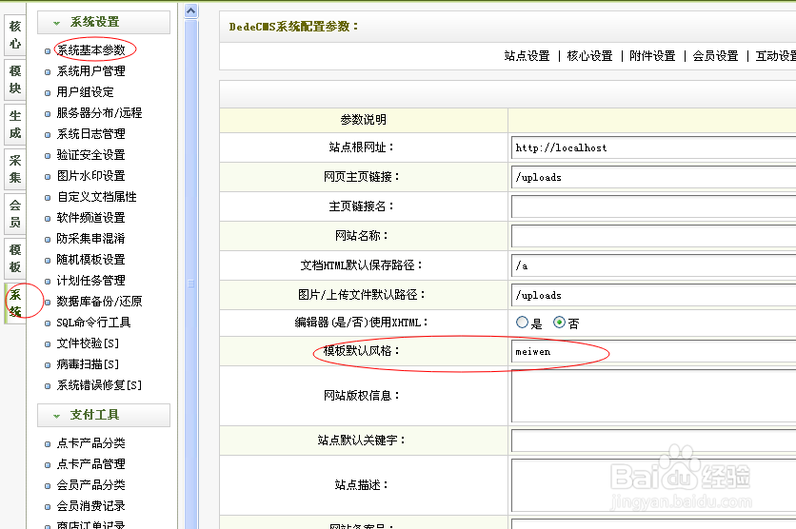796x529 pixels.
Task: Select 是 radio for XHTML editor
Action: [x=522, y=323]
